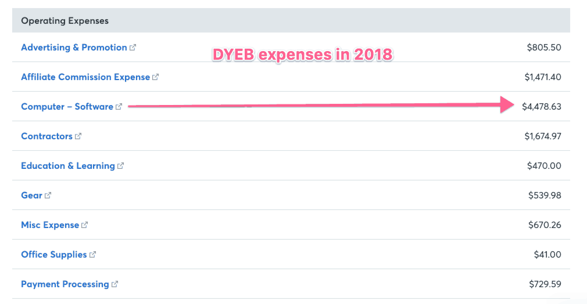
Task: View Payment Processing expense link
Action: (65, 284)
